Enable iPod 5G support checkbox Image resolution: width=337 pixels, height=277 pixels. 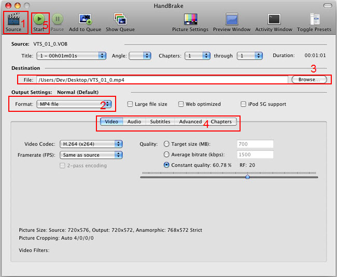[x=243, y=104]
